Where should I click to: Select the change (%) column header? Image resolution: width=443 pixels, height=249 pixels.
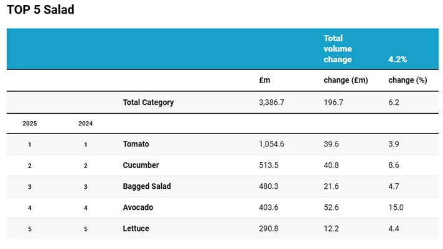coord(407,81)
